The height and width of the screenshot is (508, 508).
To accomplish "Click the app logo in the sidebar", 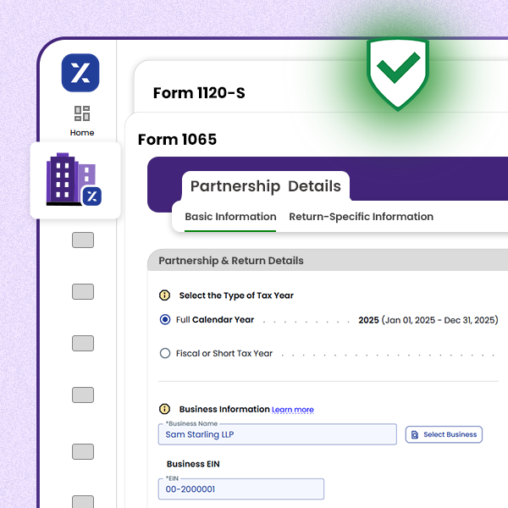I will 80,73.
